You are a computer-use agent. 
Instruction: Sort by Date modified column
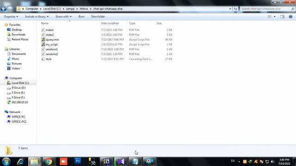coord(110,24)
